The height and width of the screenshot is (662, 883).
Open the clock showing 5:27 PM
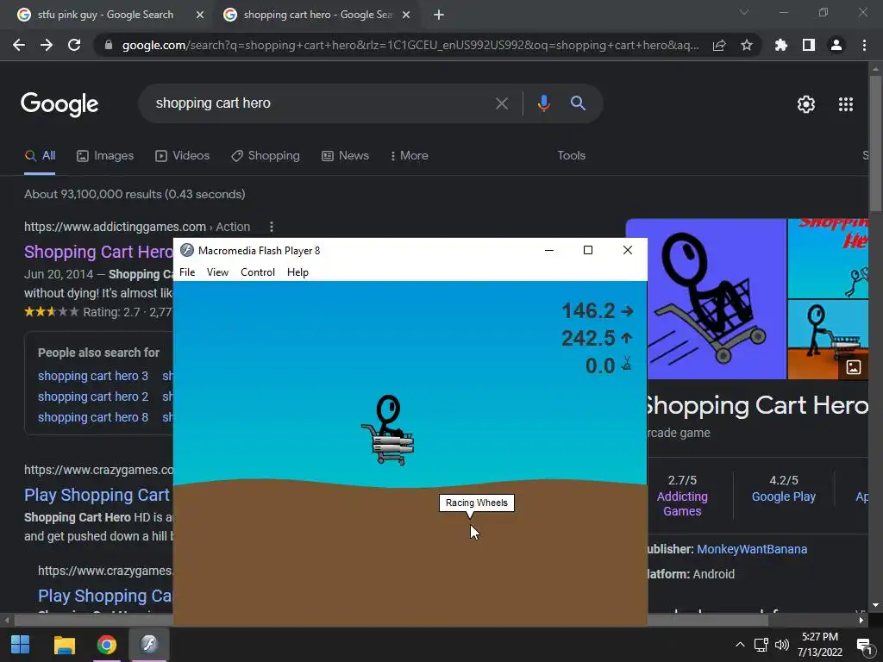(820, 645)
